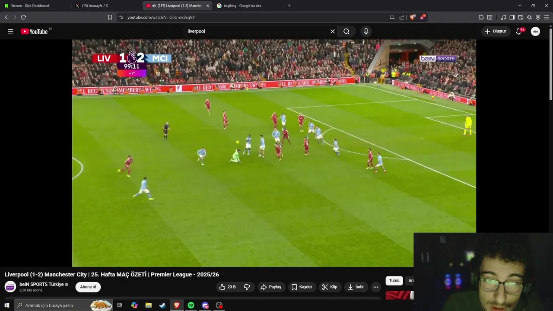Open Task View on the taskbar
Viewport: 553px width, 311px height.
tap(120, 305)
